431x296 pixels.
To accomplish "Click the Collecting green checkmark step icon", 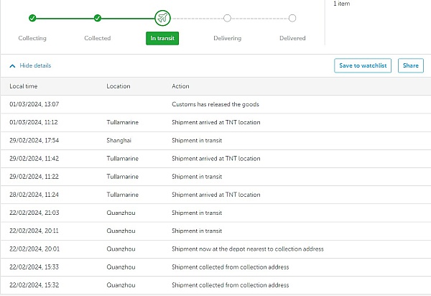I will pyautogui.click(x=32, y=18).
